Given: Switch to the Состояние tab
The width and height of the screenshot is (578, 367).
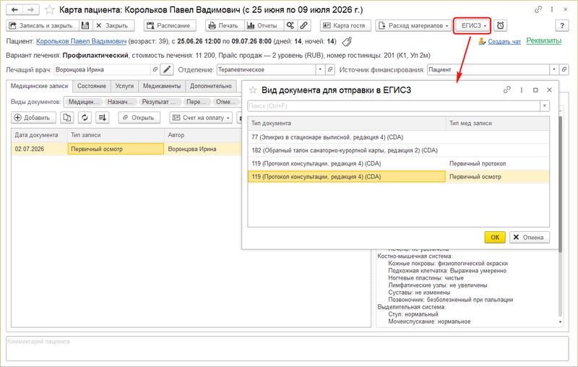Looking at the screenshot, I should pyautogui.click(x=92, y=86).
